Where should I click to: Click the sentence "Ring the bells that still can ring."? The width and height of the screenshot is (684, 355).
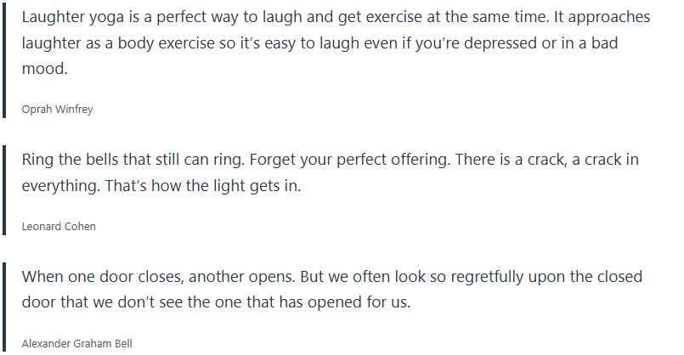pyautogui.click(x=135, y=160)
